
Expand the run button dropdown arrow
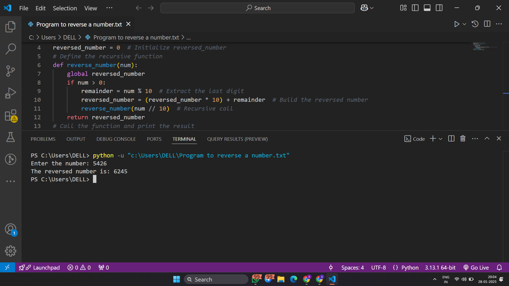[464, 24]
